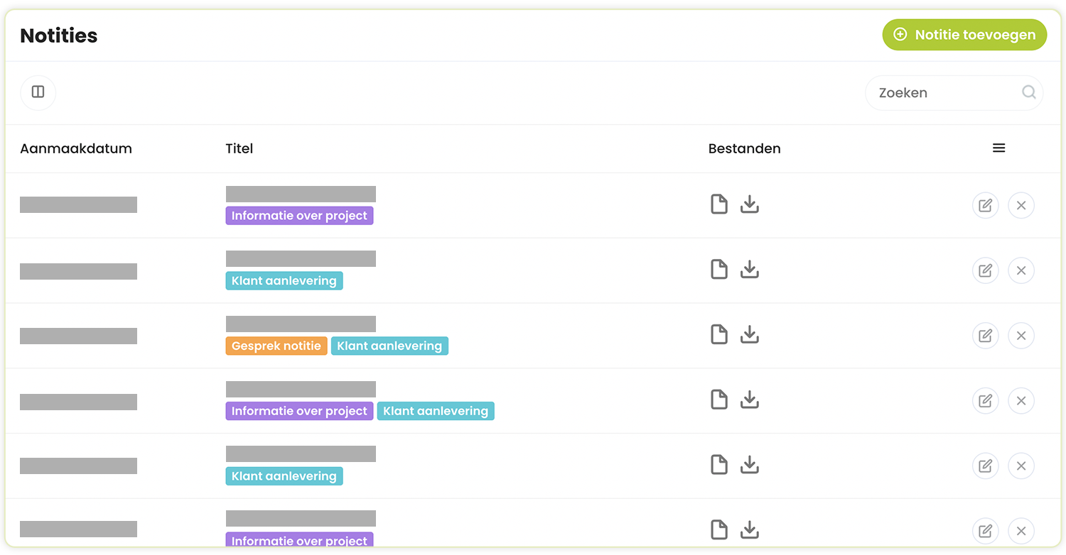The height and width of the screenshot is (555, 1066).
Task: Remove the third note with X button
Action: click(x=1021, y=336)
